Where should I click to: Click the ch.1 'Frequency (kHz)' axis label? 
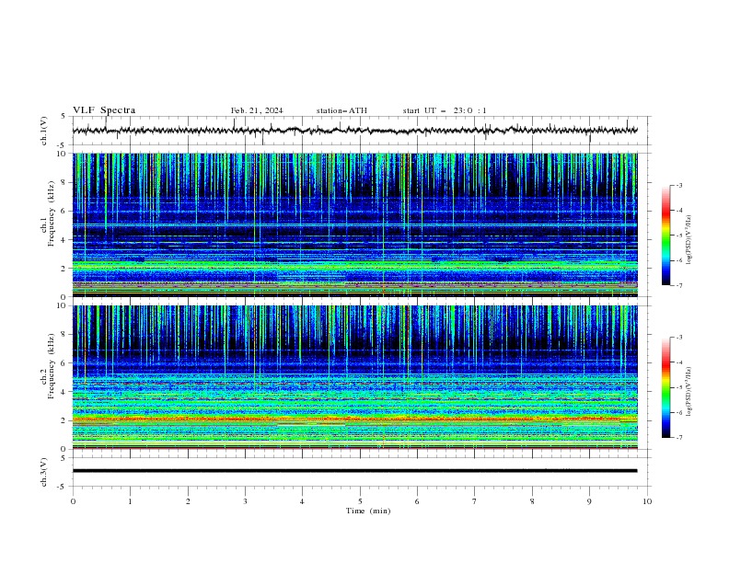pyautogui.click(x=52, y=213)
